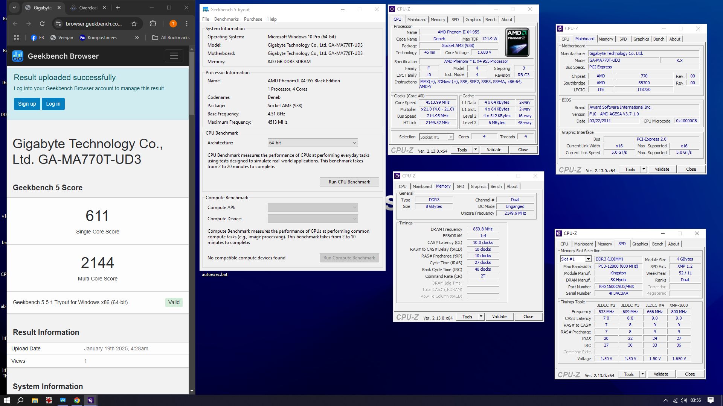This screenshot has height=406, width=723.
Task: Select SPD tab in CPU-Z Mainboard window
Action: click(623, 39)
